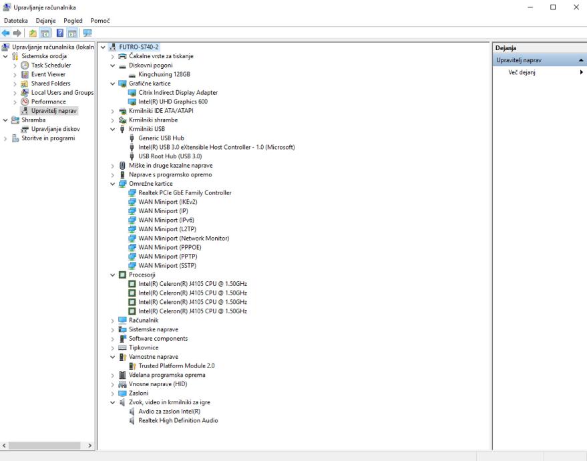The height and width of the screenshot is (461, 587).
Task: Collapse the Zvok, video in krmilniki za igre node
Action: pyautogui.click(x=113, y=402)
